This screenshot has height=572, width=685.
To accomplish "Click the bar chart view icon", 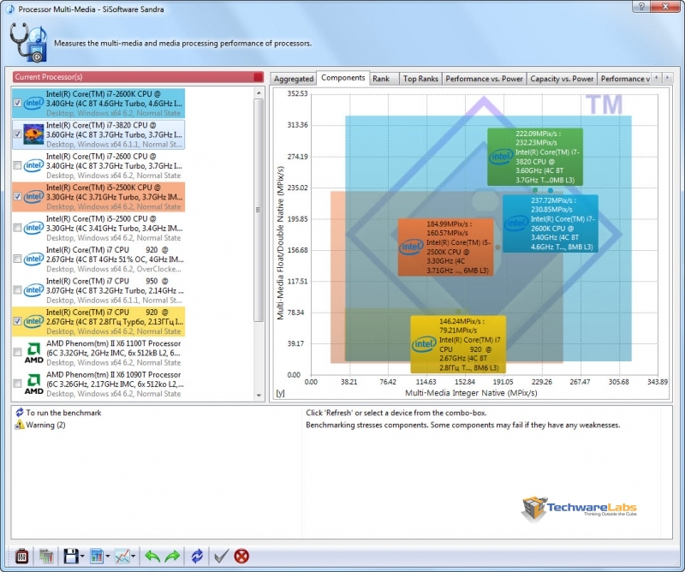I will (96, 556).
